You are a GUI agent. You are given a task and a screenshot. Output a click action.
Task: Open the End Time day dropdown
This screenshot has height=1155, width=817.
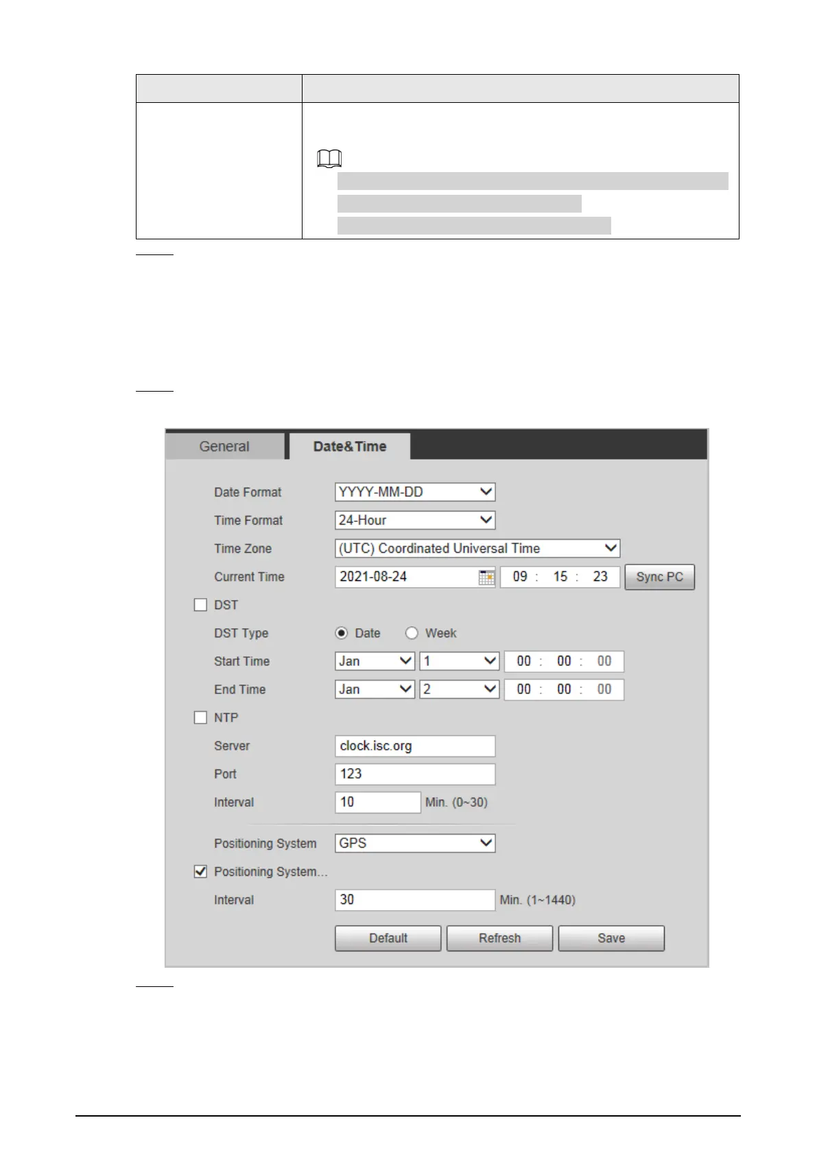tap(459, 689)
